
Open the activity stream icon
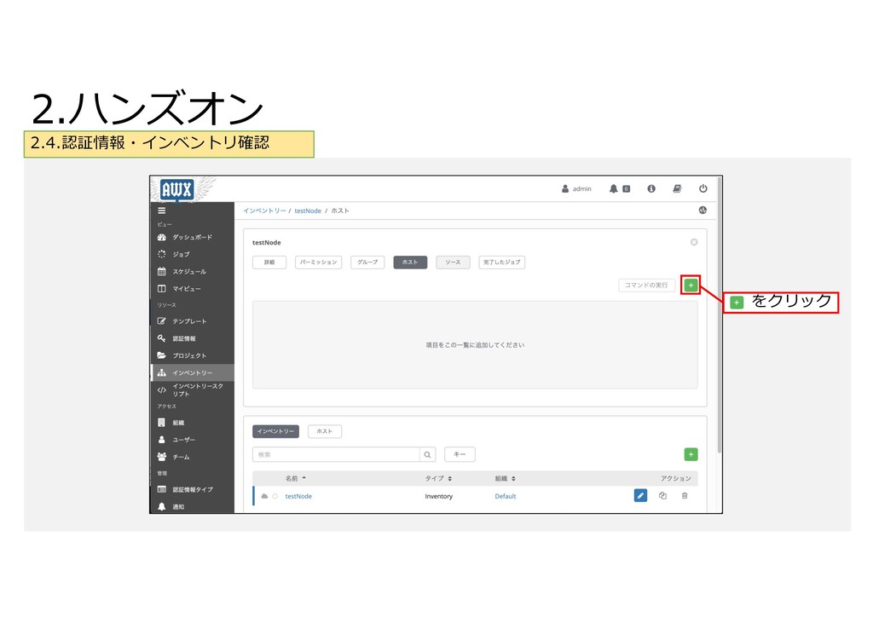coord(702,210)
